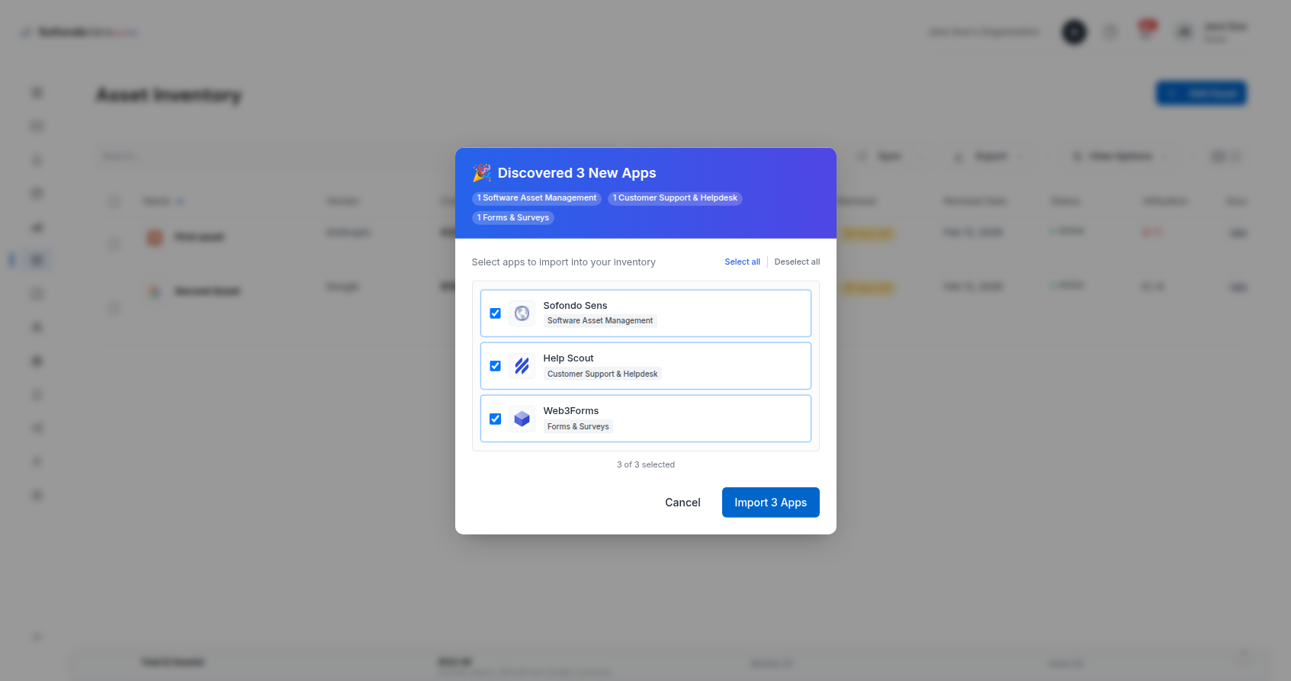This screenshot has height=681, width=1291.
Task: Click the Sofondo Sens globe icon
Action: coord(522,313)
